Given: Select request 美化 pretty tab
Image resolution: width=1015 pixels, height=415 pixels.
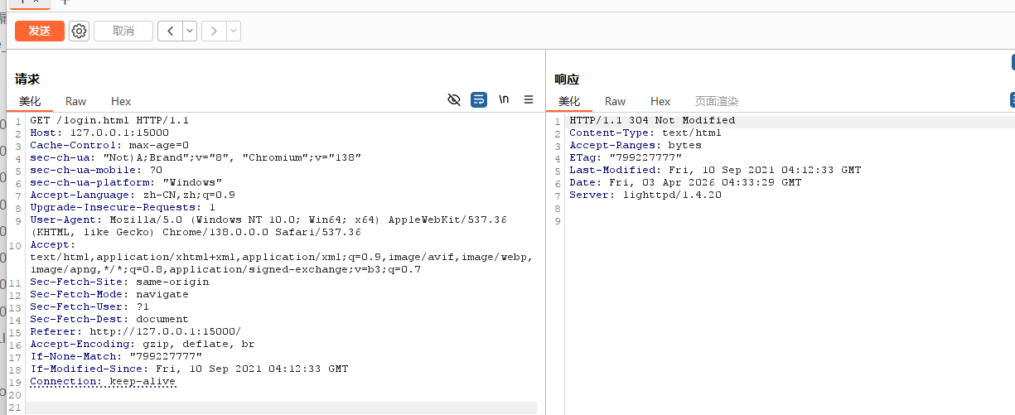Looking at the screenshot, I should 30,101.
